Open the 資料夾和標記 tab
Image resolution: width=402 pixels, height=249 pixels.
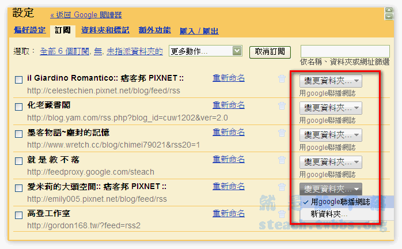click(105, 30)
